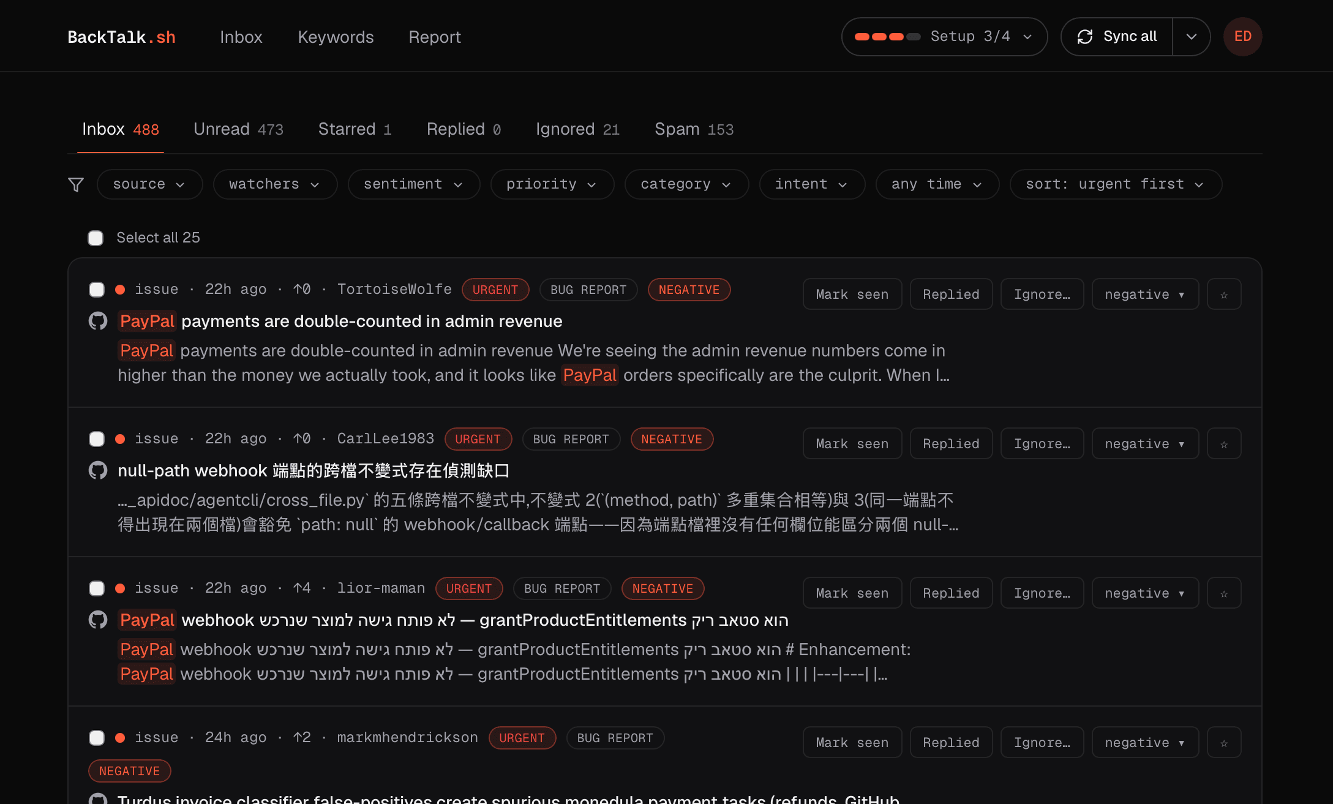Mark seen the markmhendrickson issue
1333x804 pixels.
click(x=852, y=743)
